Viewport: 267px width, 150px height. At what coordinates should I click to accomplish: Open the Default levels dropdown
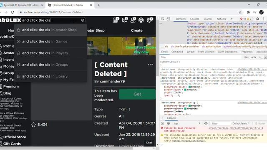[241, 123]
